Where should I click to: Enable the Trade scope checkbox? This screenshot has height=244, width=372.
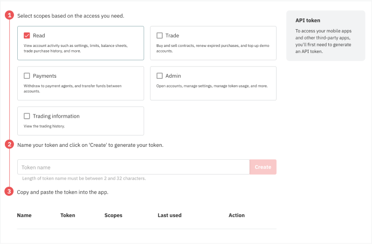click(160, 36)
